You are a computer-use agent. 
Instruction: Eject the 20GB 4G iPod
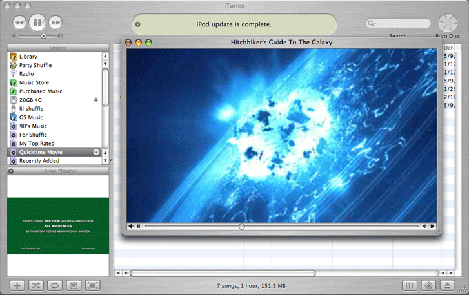[95, 100]
